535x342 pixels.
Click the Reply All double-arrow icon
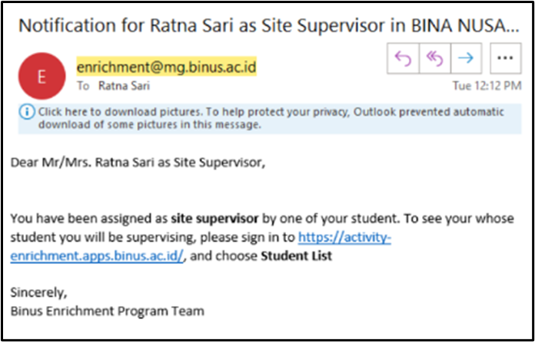click(435, 58)
